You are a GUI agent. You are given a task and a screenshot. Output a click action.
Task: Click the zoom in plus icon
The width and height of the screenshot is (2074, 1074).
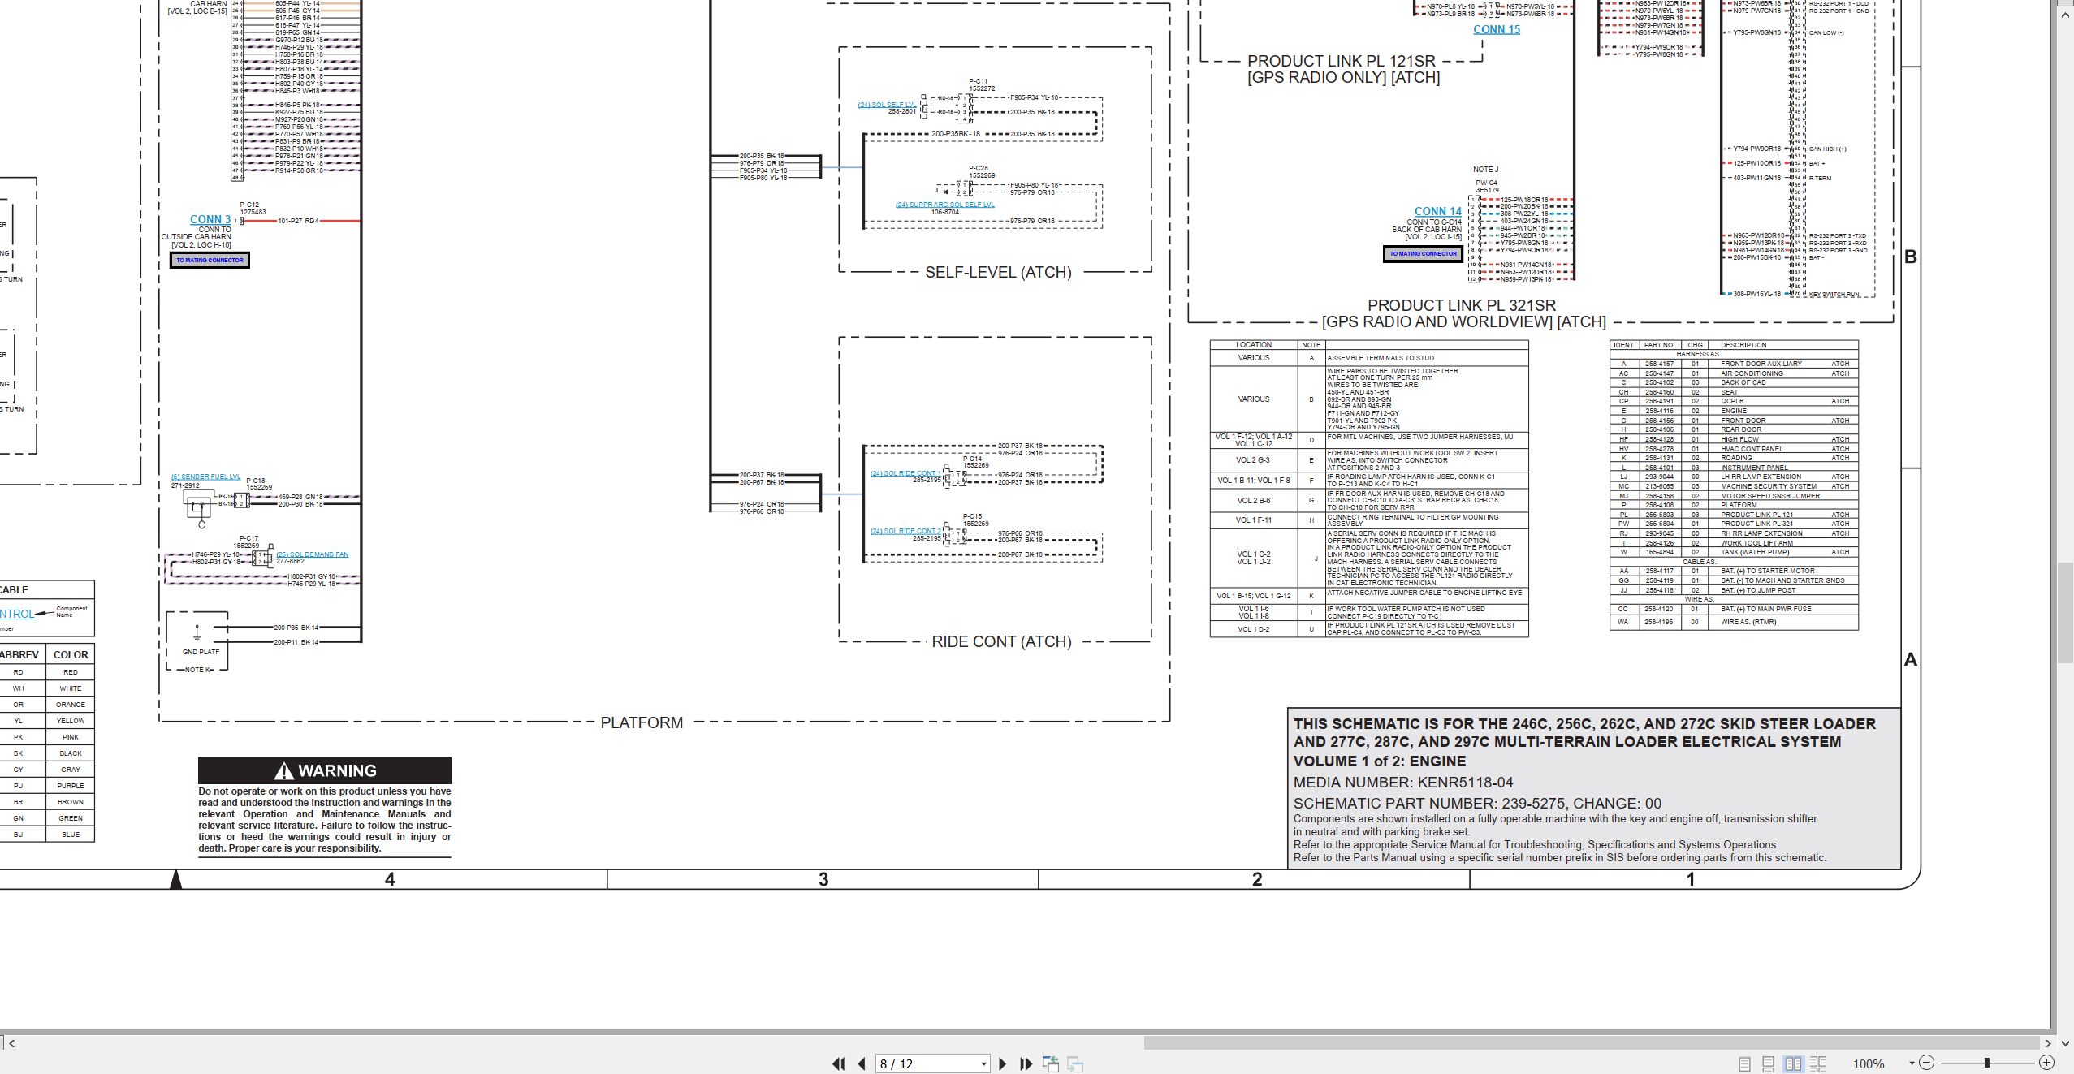pos(2046,1063)
